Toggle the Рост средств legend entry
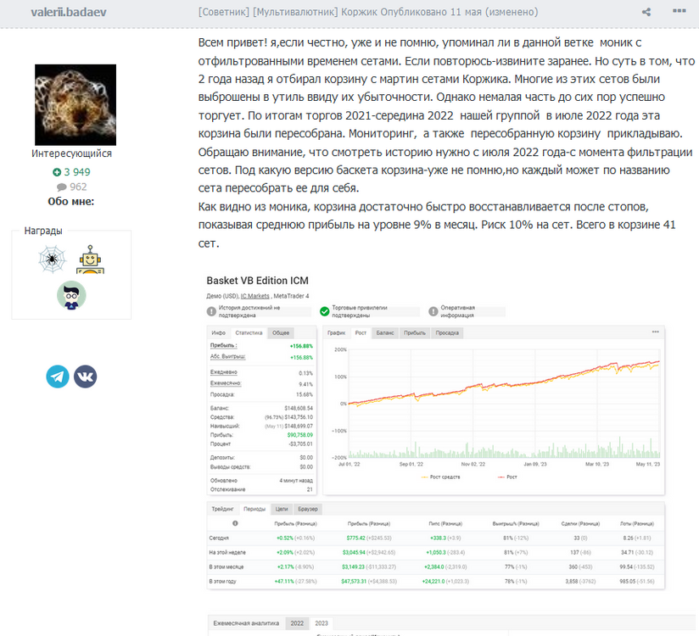 point(440,477)
